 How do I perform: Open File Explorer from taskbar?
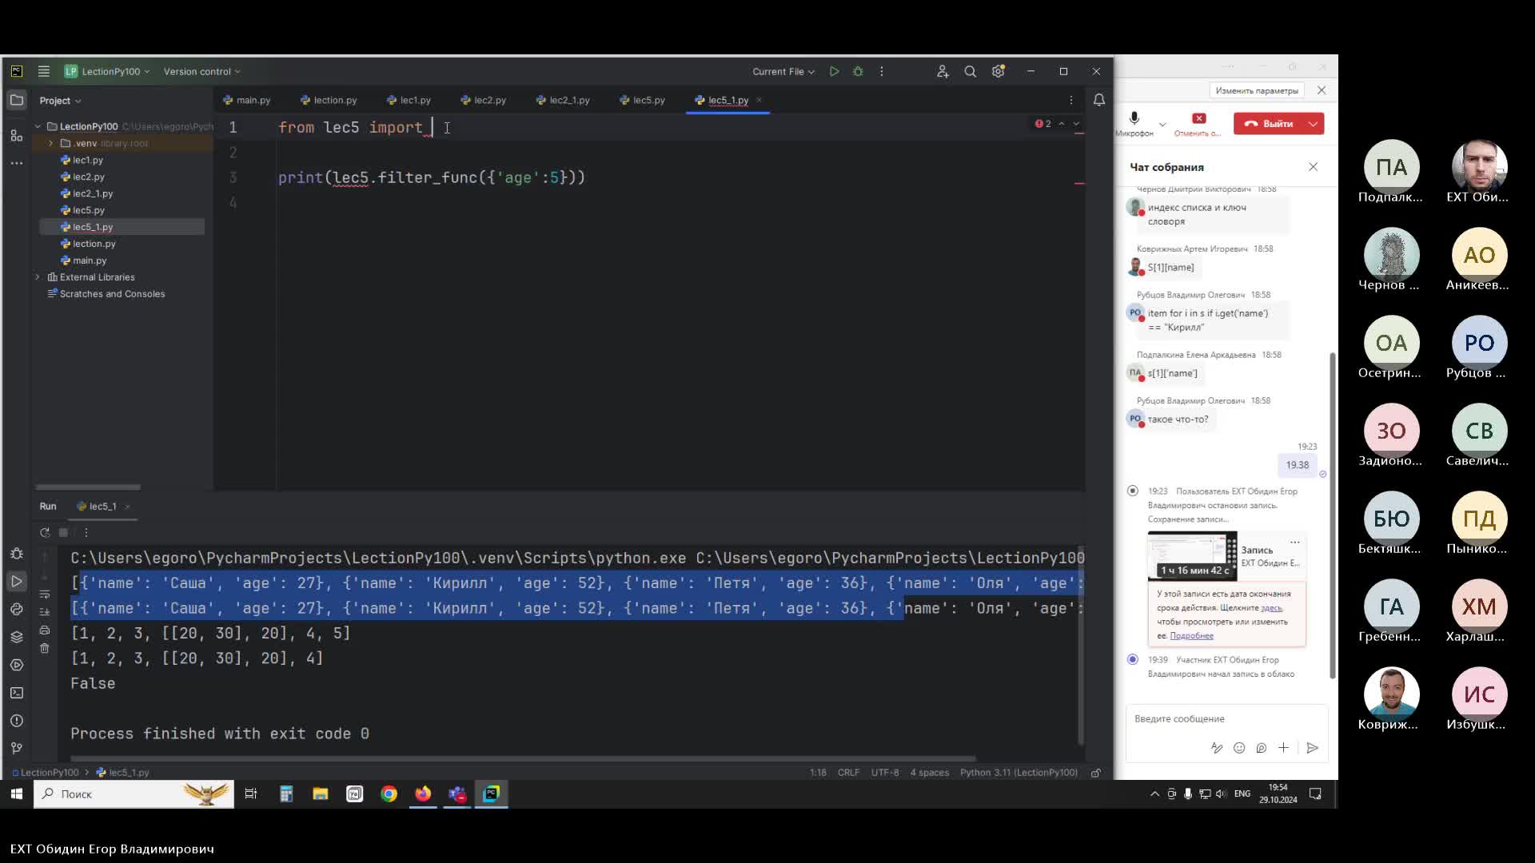pyautogui.click(x=321, y=793)
